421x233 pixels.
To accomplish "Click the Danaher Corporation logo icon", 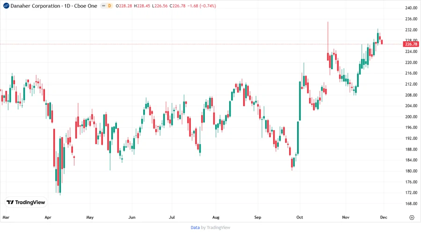I will 6,6.
